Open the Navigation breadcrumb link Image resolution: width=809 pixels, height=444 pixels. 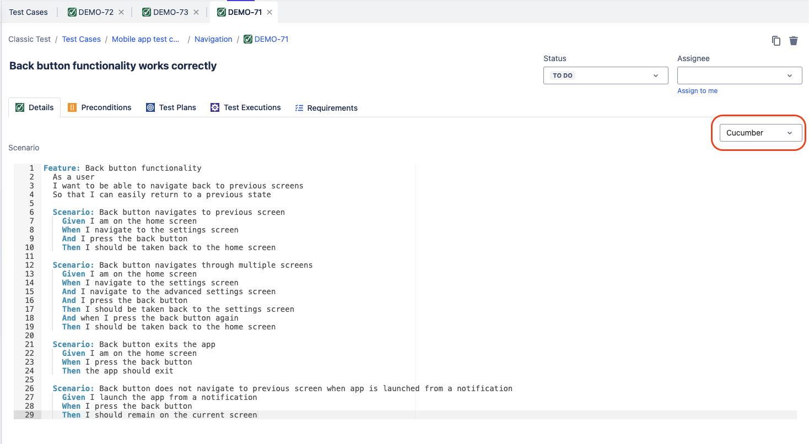(213, 39)
